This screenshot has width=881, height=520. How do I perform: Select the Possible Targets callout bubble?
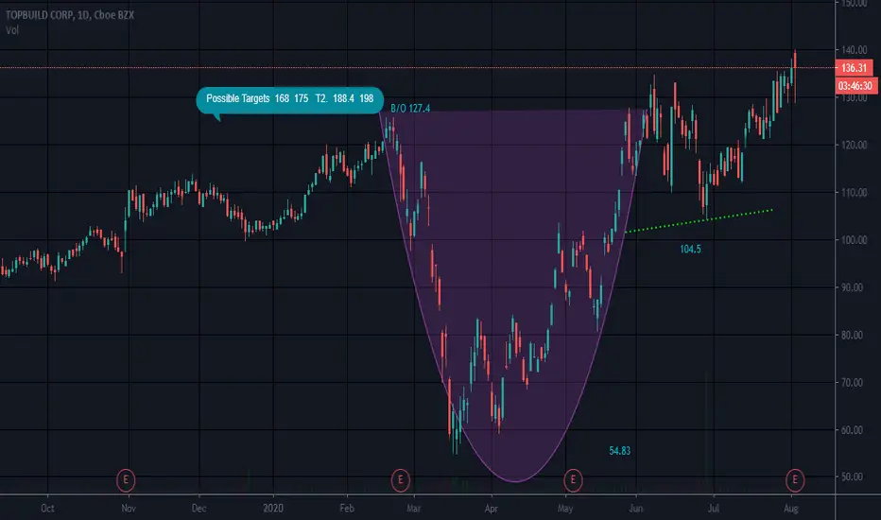[x=290, y=100]
